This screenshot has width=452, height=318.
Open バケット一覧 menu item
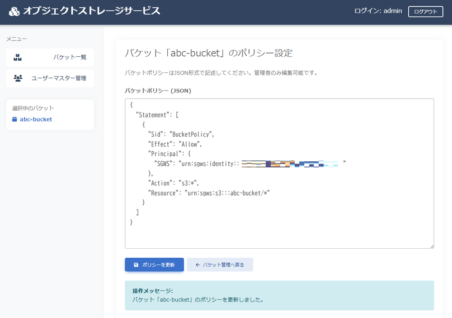[x=50, y=57]
